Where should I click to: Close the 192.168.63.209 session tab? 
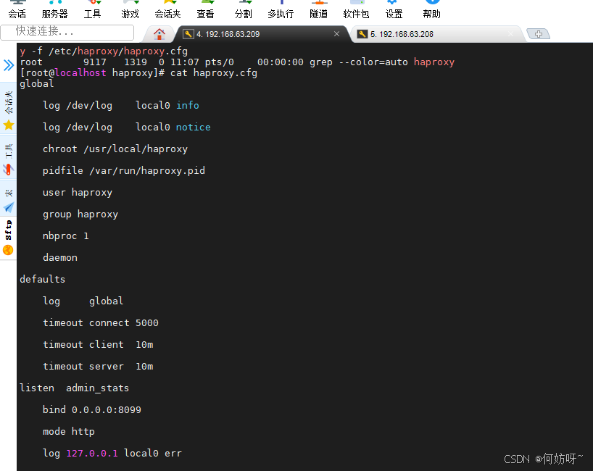[336, 34]
